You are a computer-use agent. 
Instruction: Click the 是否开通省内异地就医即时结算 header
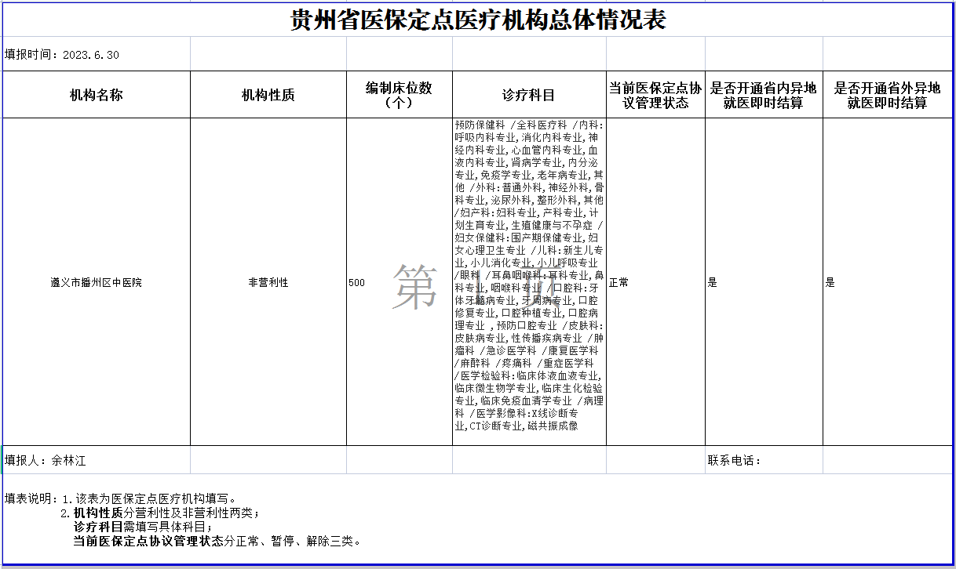click(x=763, y=94)
